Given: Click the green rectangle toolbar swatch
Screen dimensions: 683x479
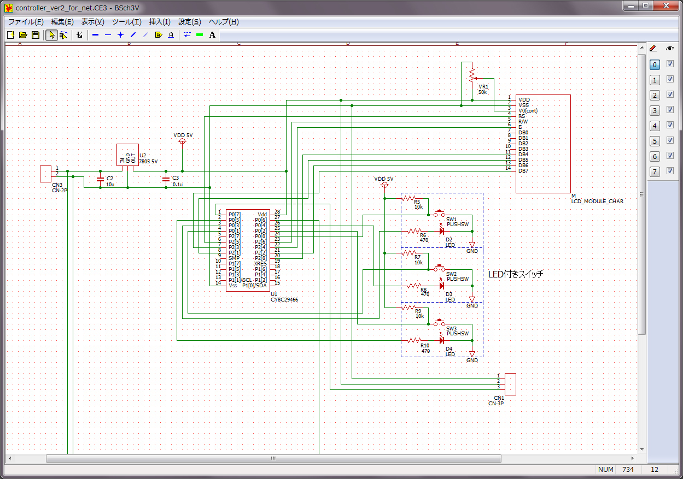Looking at the screenshot, I should coord(200,35).
